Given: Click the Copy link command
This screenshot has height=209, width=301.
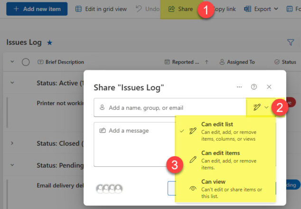Looking at the screenshot, I should [x=224, y=9].
